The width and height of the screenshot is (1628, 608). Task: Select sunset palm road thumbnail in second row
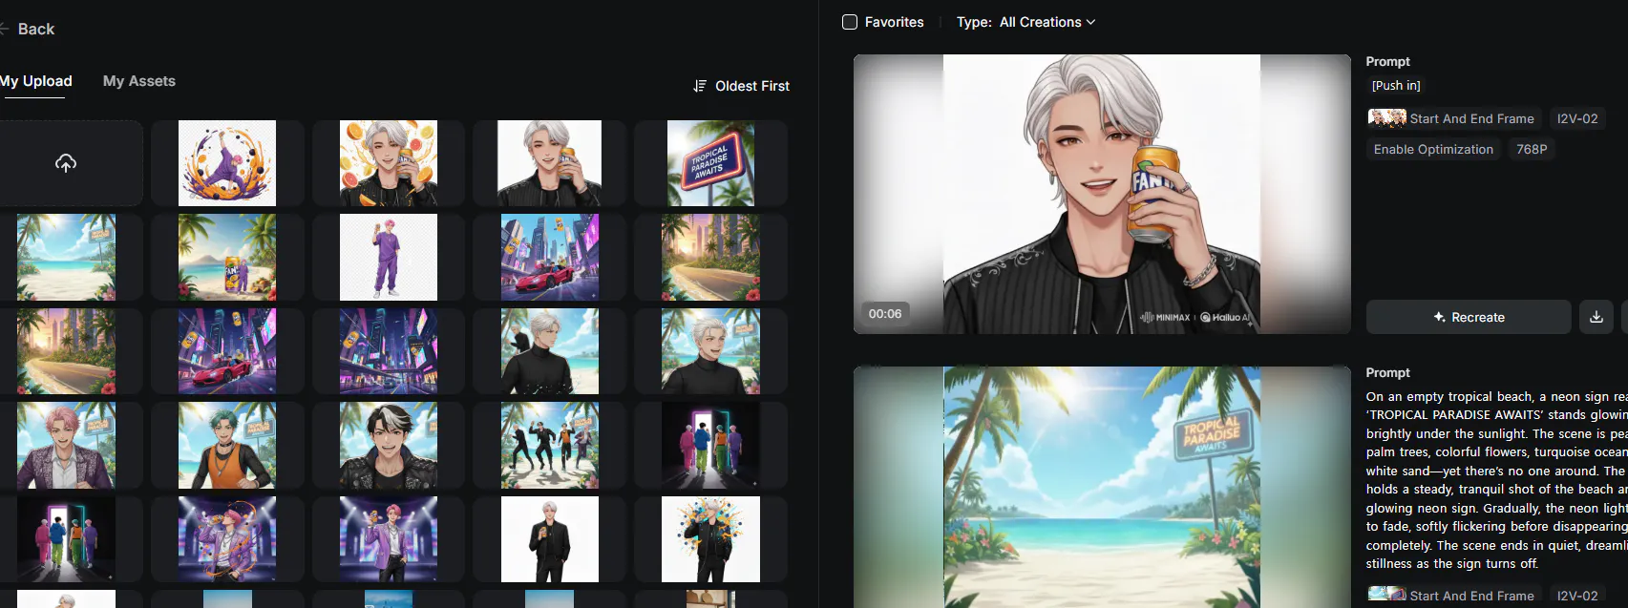point(710,257)
